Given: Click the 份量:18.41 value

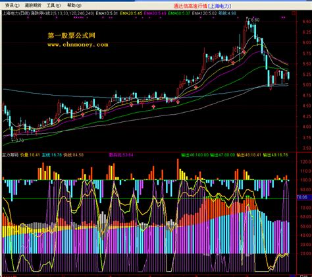Looking at the screenshot, I should tap(30, 155).
